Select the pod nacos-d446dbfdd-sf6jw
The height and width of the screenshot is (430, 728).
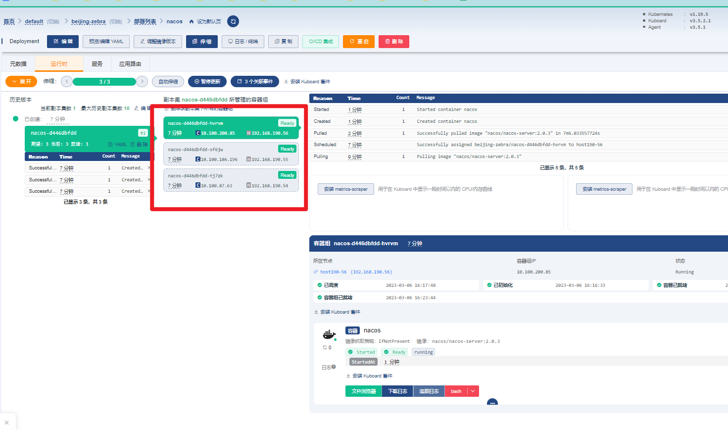[x=231, y=154]
